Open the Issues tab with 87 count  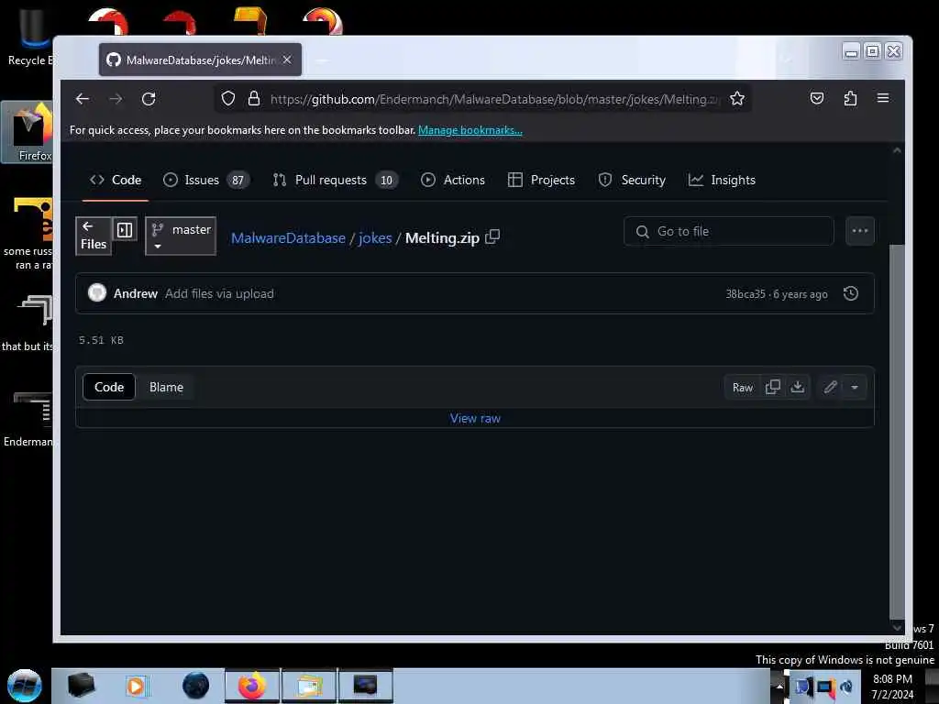206,180
